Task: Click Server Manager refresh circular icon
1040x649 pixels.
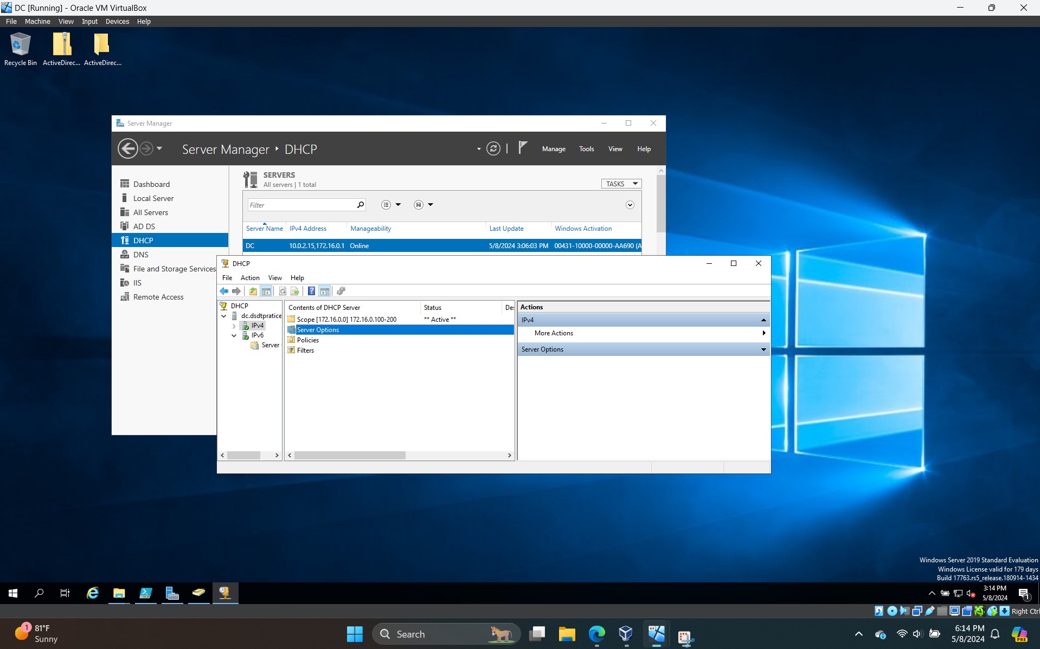Action: click(493, 148)
